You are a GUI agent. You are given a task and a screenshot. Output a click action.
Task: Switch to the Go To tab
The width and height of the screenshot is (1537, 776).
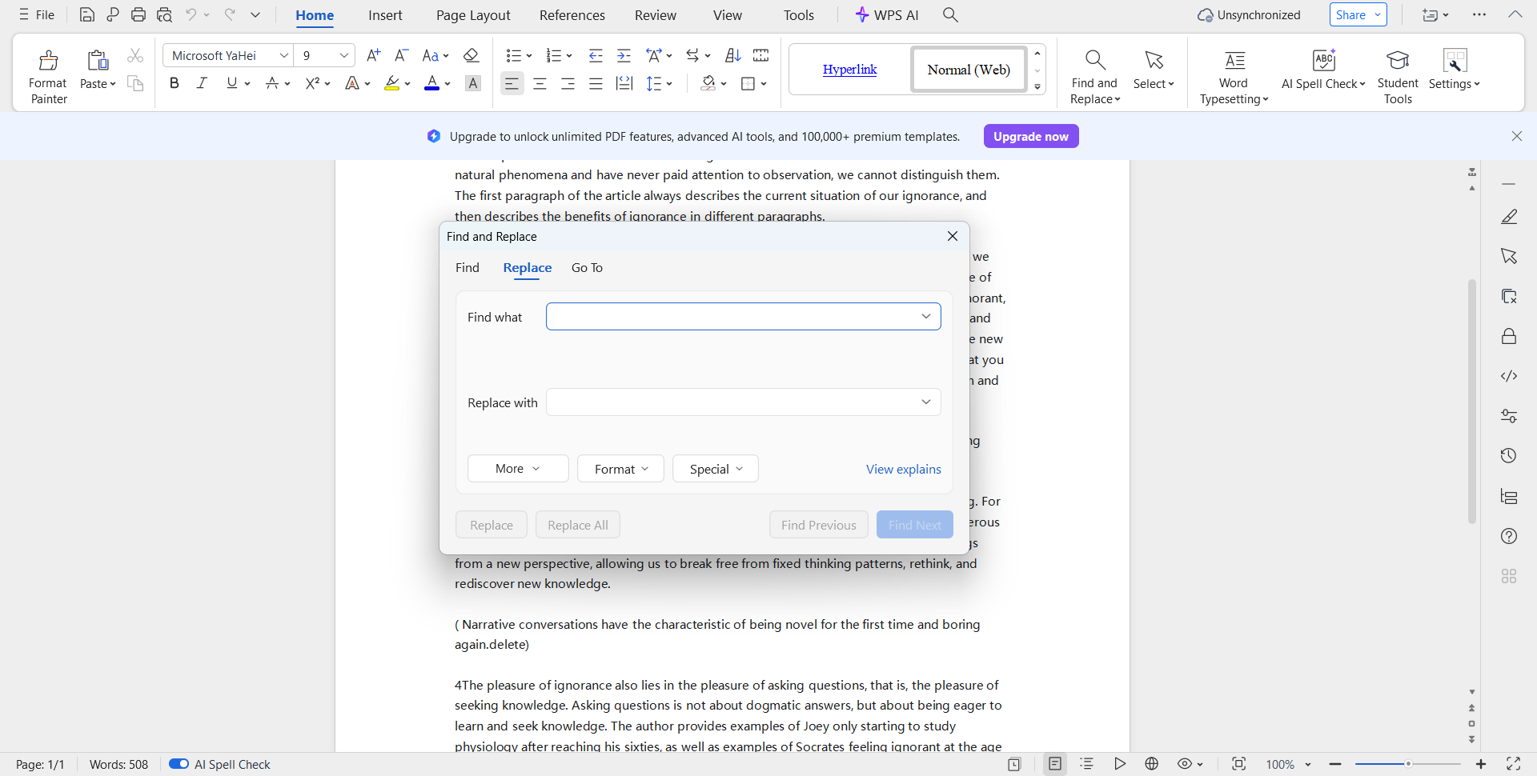tap(587, 268)
